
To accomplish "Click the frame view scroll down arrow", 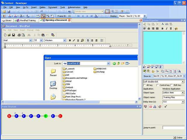I will [139, 99].
